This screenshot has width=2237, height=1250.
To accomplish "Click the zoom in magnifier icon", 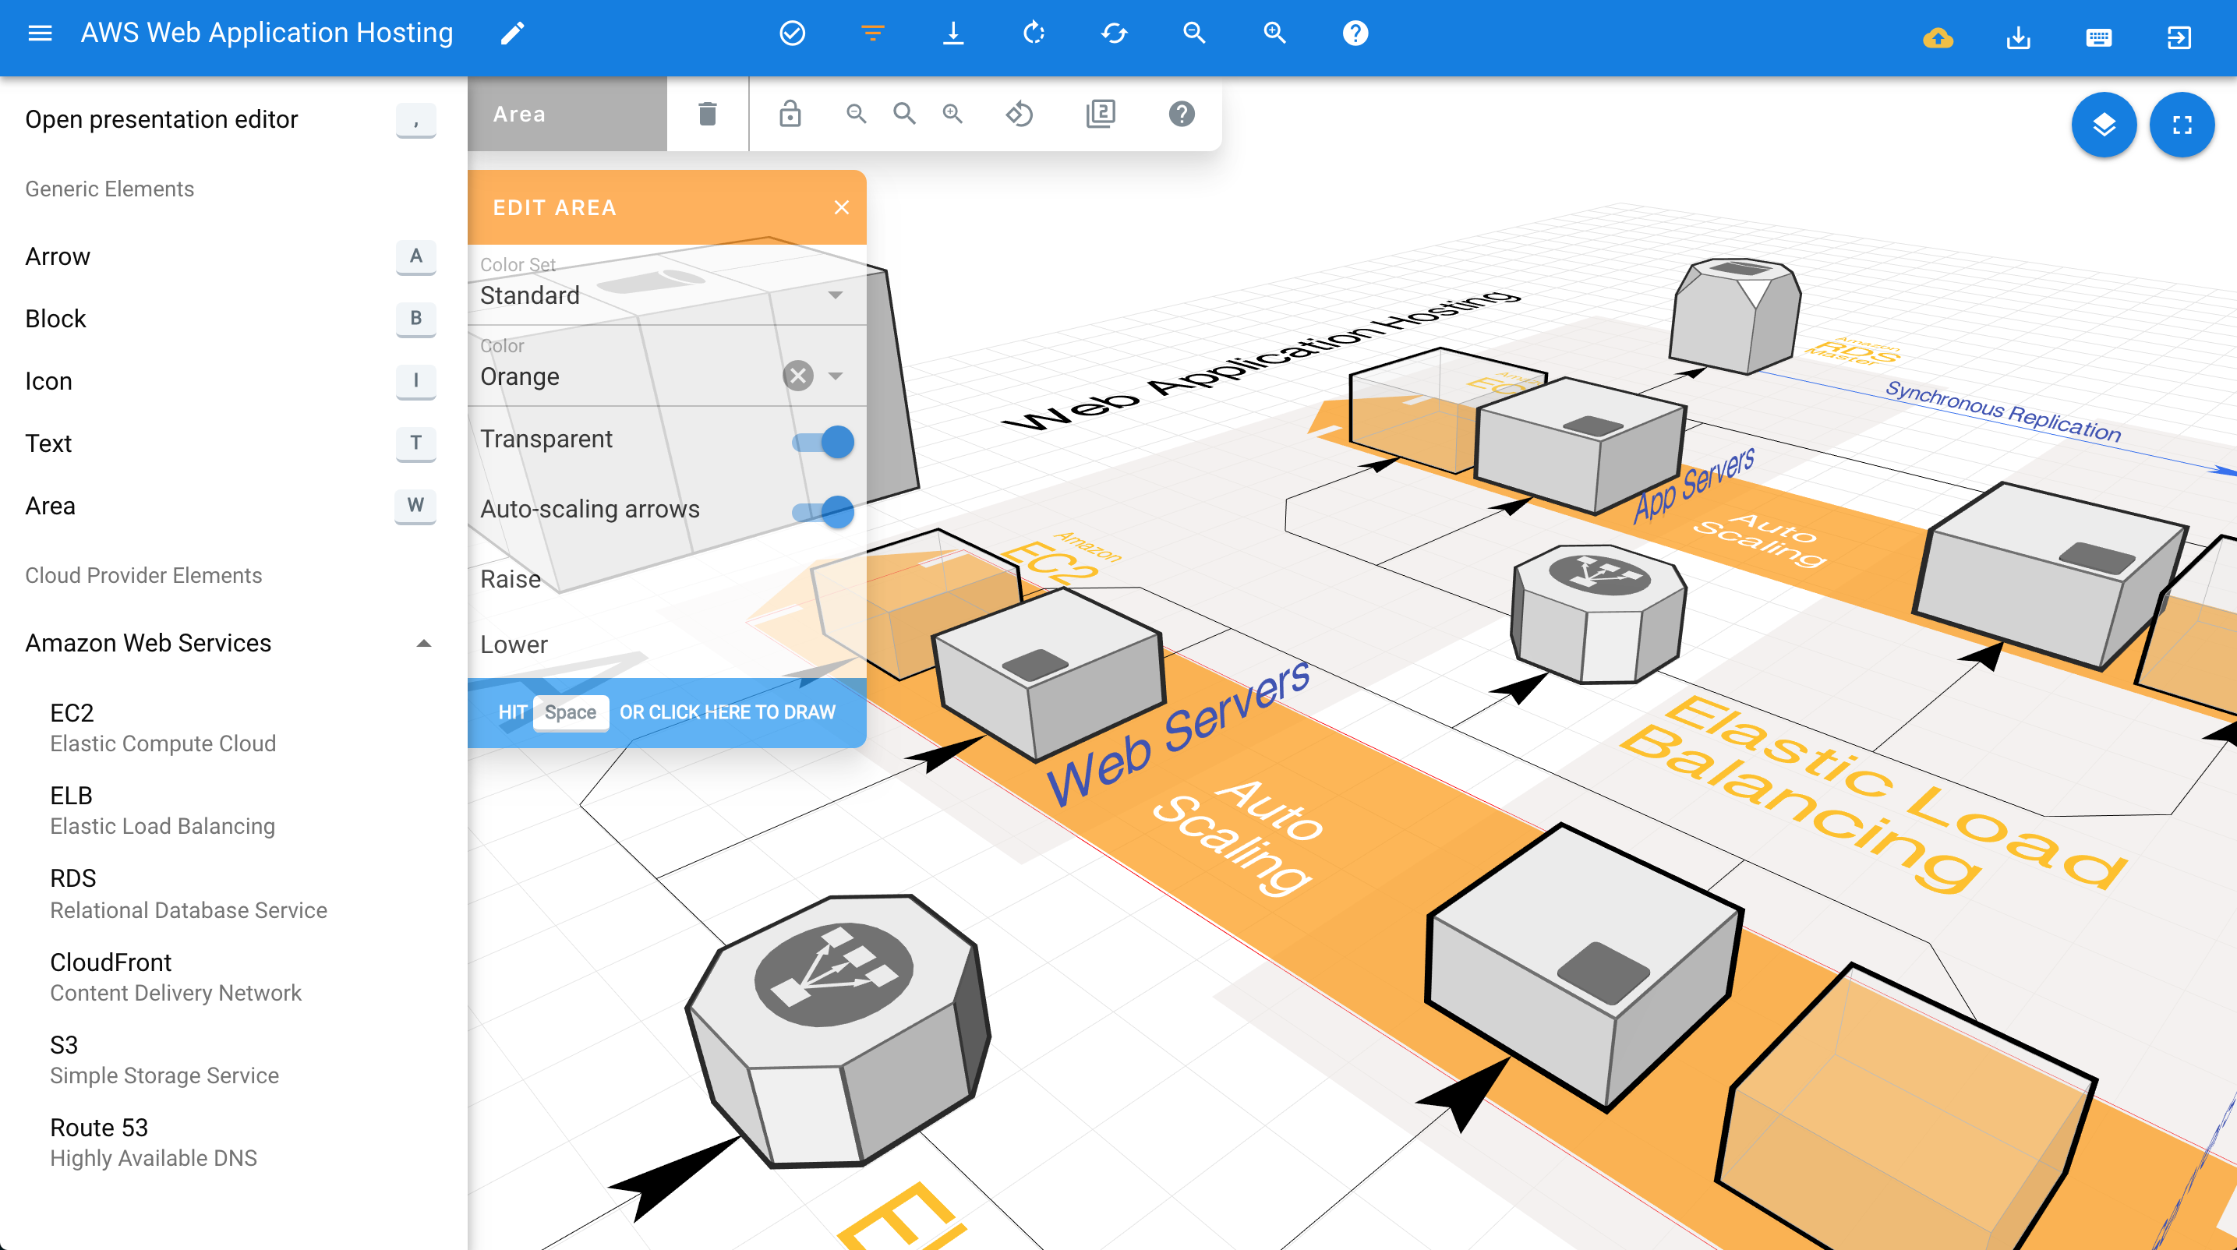I will (x=1274, y=32).
